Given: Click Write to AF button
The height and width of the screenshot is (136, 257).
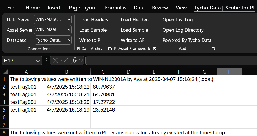Looking at the screenshot, I should tap(132, 40).
